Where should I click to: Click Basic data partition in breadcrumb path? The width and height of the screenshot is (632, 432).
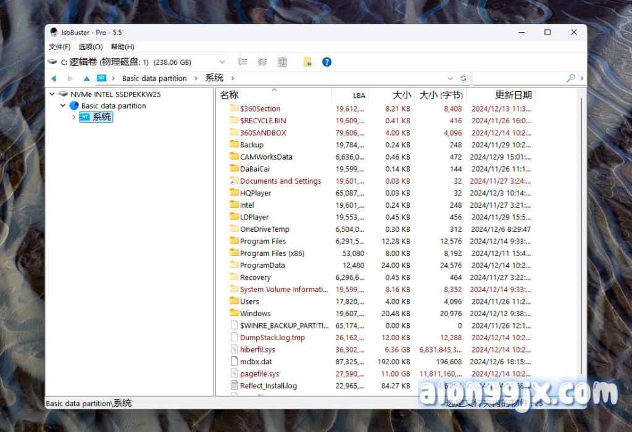click(x=154, y=78)
